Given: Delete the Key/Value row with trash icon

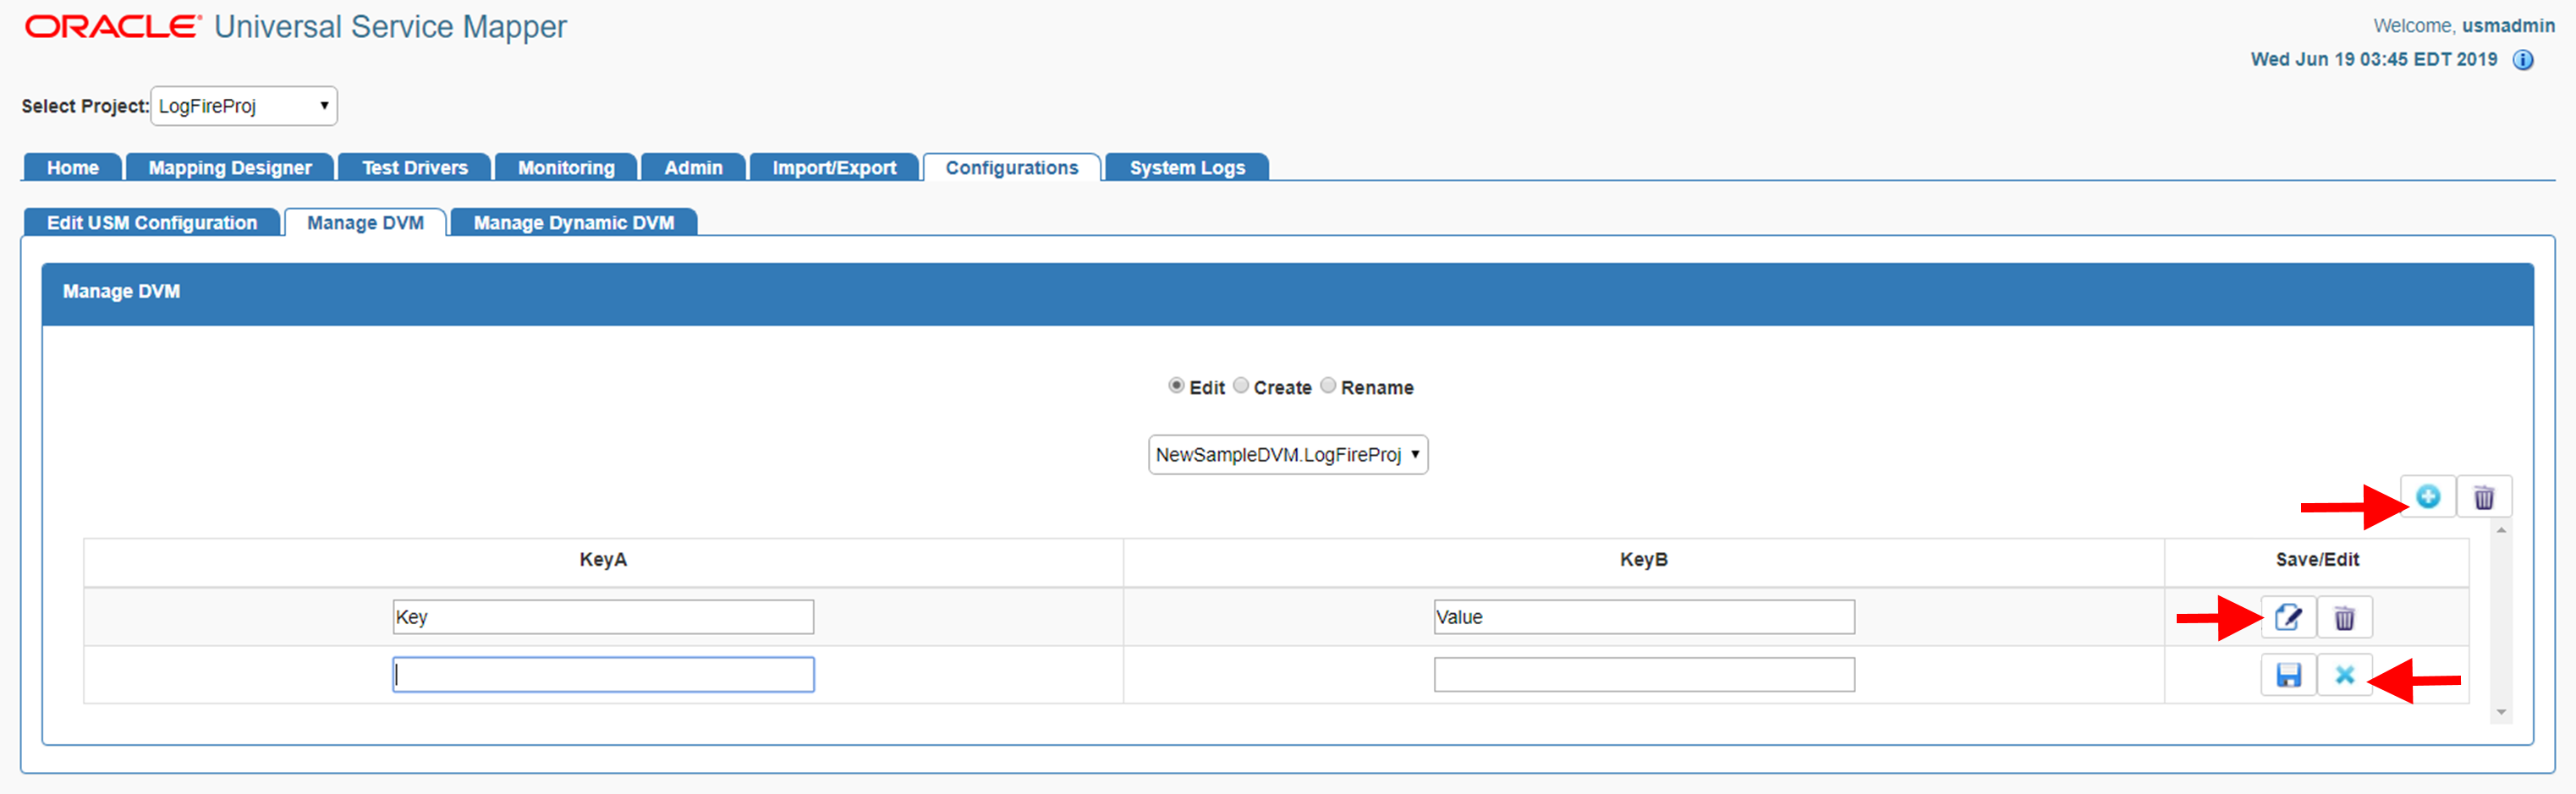Looking at the screenshot, I should pos(2344,617).
